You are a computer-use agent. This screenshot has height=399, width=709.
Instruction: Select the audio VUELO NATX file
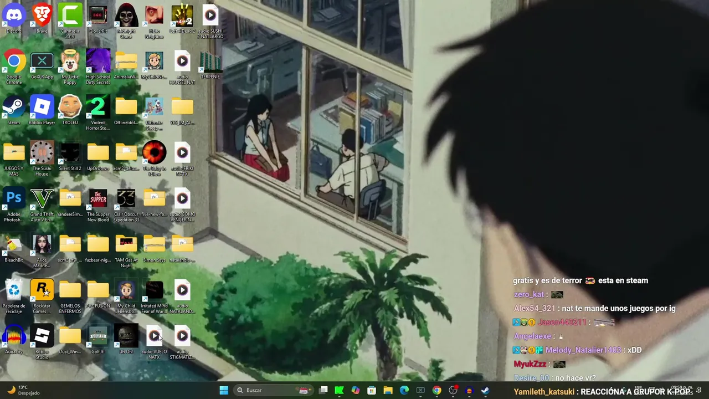154,342
